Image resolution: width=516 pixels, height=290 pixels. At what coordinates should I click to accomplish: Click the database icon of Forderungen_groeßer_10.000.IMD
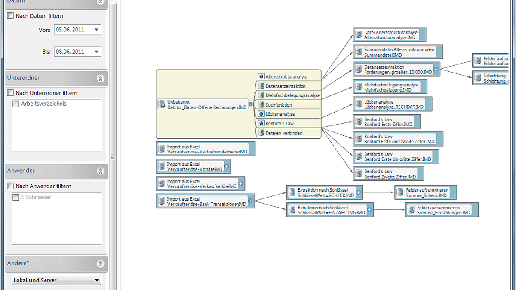(x=358, y=70)
